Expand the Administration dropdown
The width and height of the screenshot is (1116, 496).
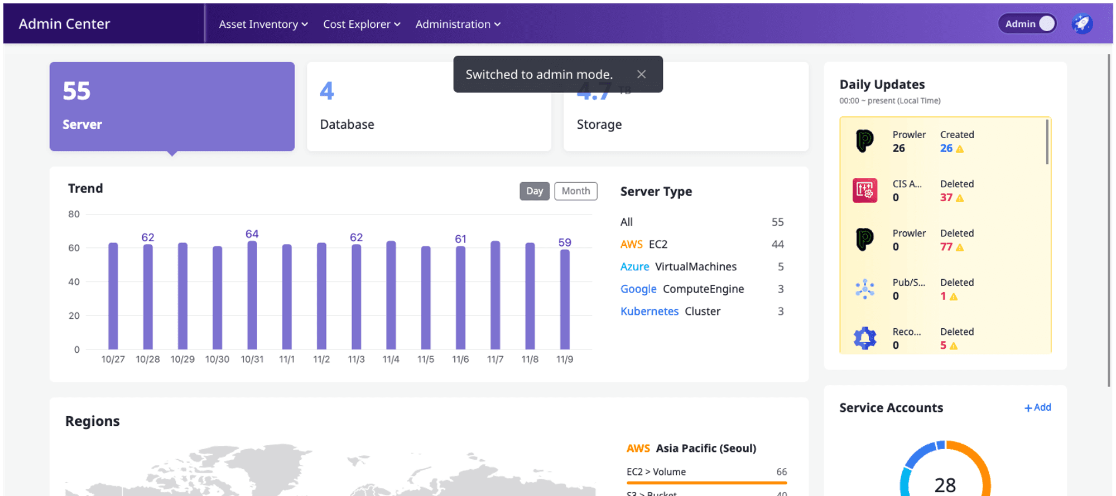click(x=458, y=24)
